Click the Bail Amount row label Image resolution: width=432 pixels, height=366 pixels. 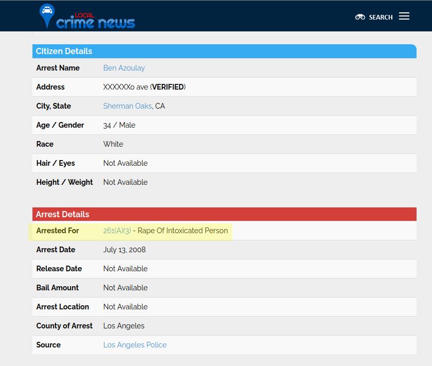(x=58, y=288)
